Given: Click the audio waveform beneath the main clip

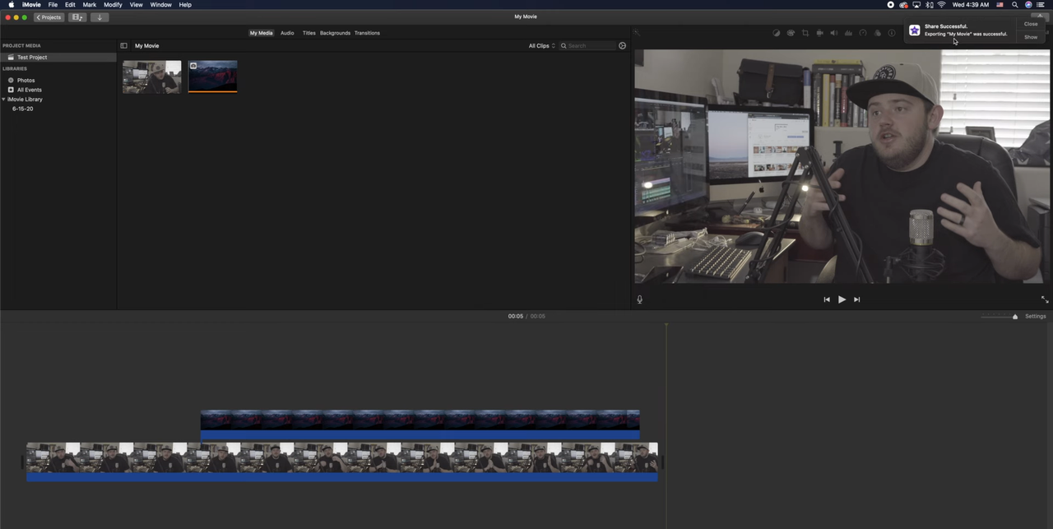Looking at the screenshot, I should pos(342,476).
